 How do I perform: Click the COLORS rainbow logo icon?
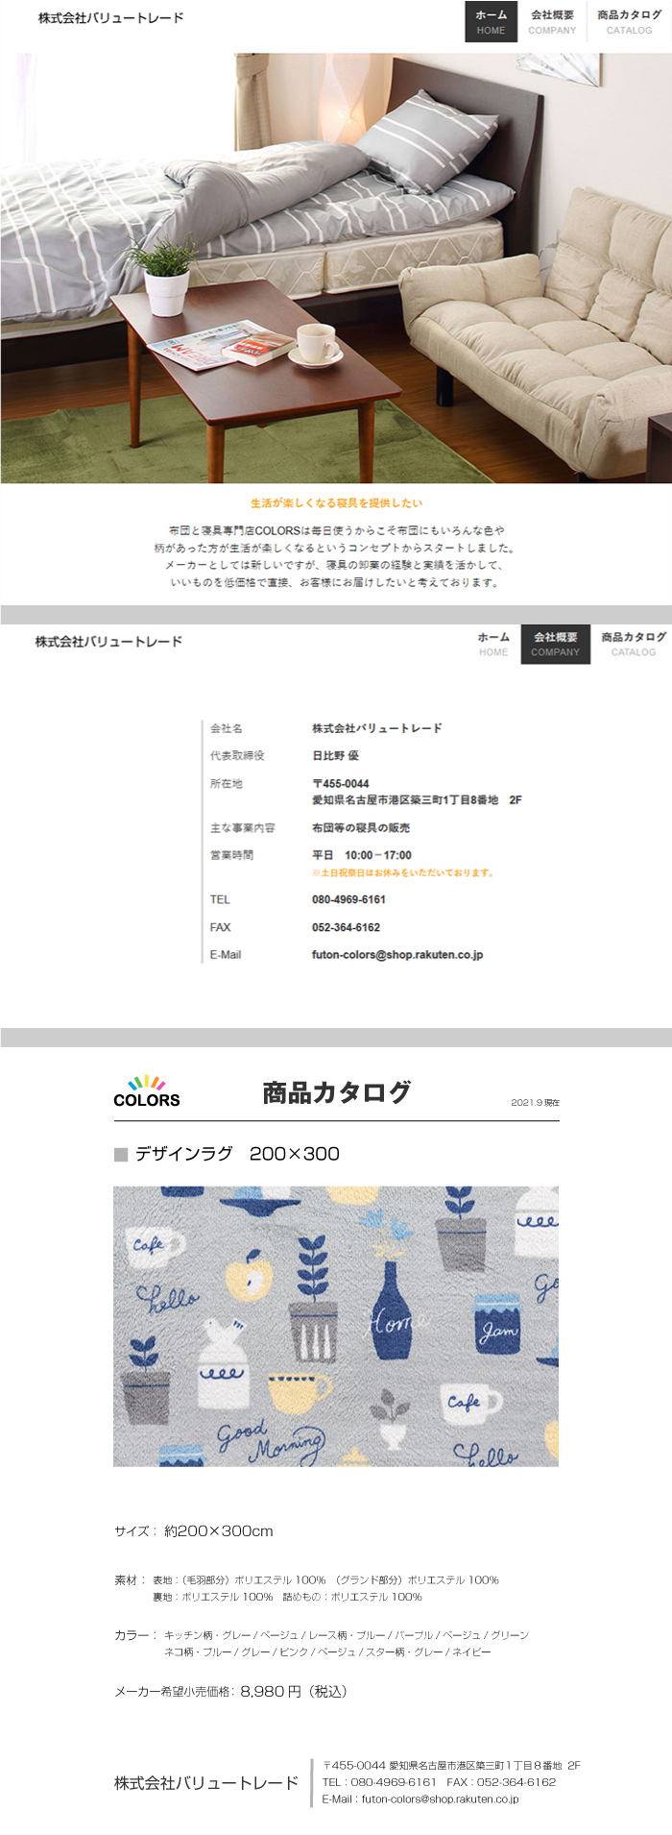click(146, 1091)
